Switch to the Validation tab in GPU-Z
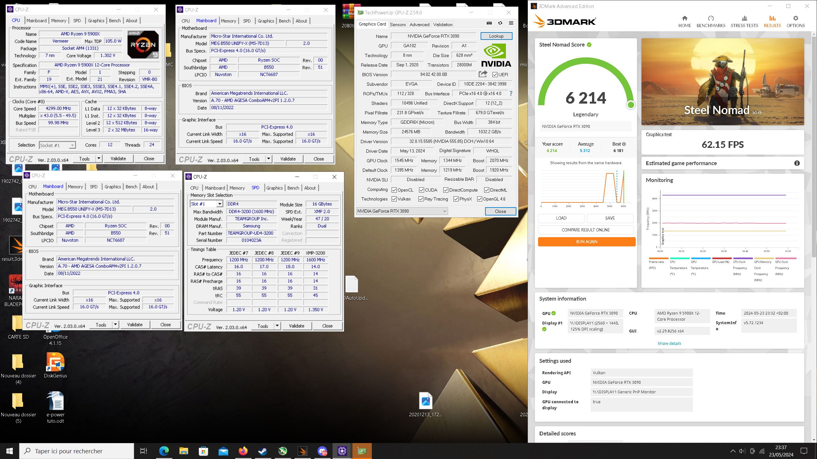Viewport: 817px width, 459px height. point(443,25)
